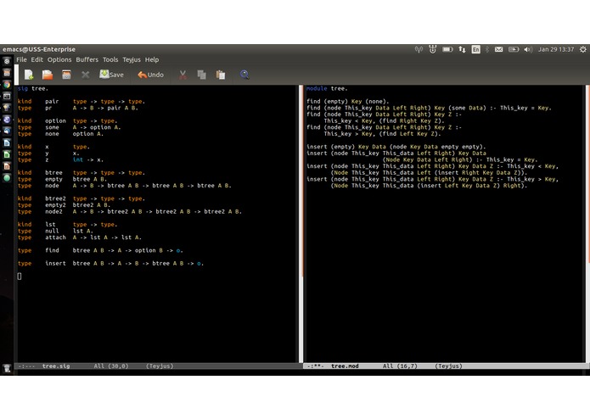
Task: Click the tree.sig buffer name in mode line
Action: pyautogui.click(x=56, y=366)
